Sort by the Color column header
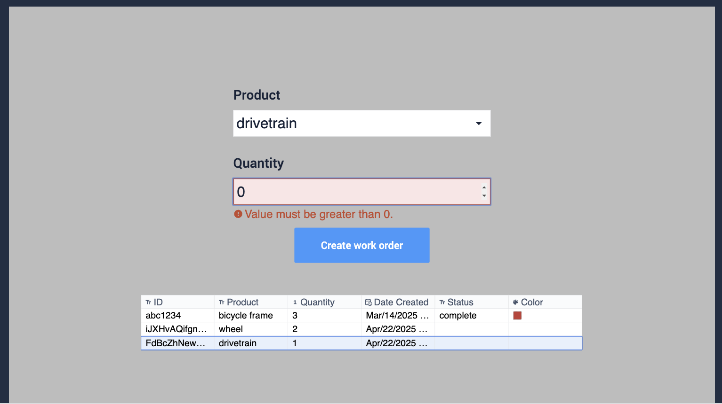 (x=545, y=302)
